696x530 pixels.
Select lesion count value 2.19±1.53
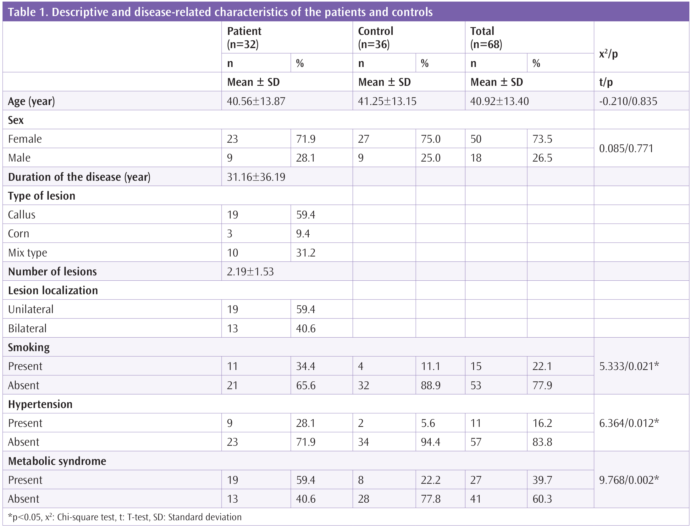point(250,272)
